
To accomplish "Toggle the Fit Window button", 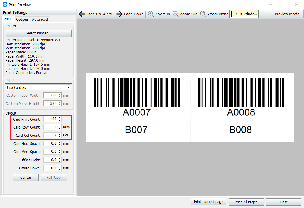I will click(x=244, y=14).
